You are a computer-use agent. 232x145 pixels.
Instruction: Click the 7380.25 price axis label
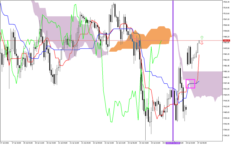(227, 135)
